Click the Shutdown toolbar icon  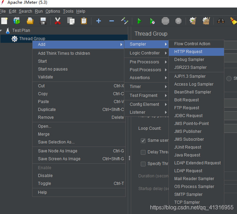[178, 21]
